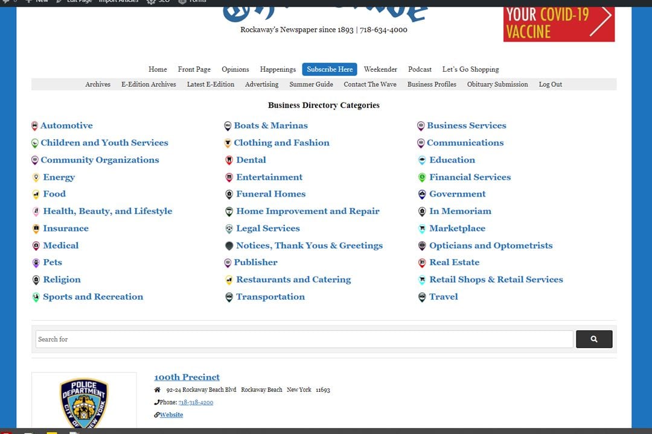The height and width of the screenshot is (434, 652).
Task: Open the Weekender menu item
Action: click(380, 69)
